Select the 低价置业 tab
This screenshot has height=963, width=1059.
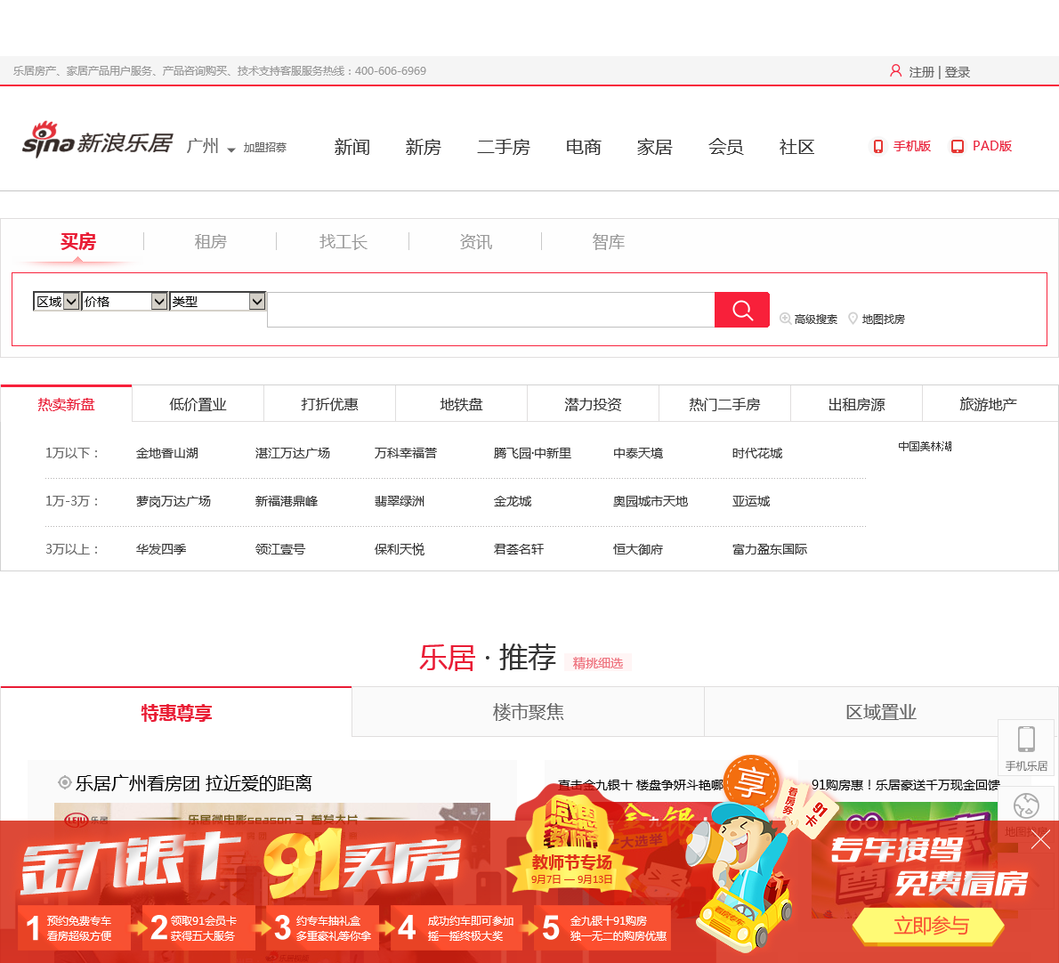pos(198,404)
